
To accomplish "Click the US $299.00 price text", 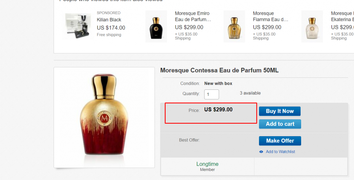I will (x=218, y=110).
